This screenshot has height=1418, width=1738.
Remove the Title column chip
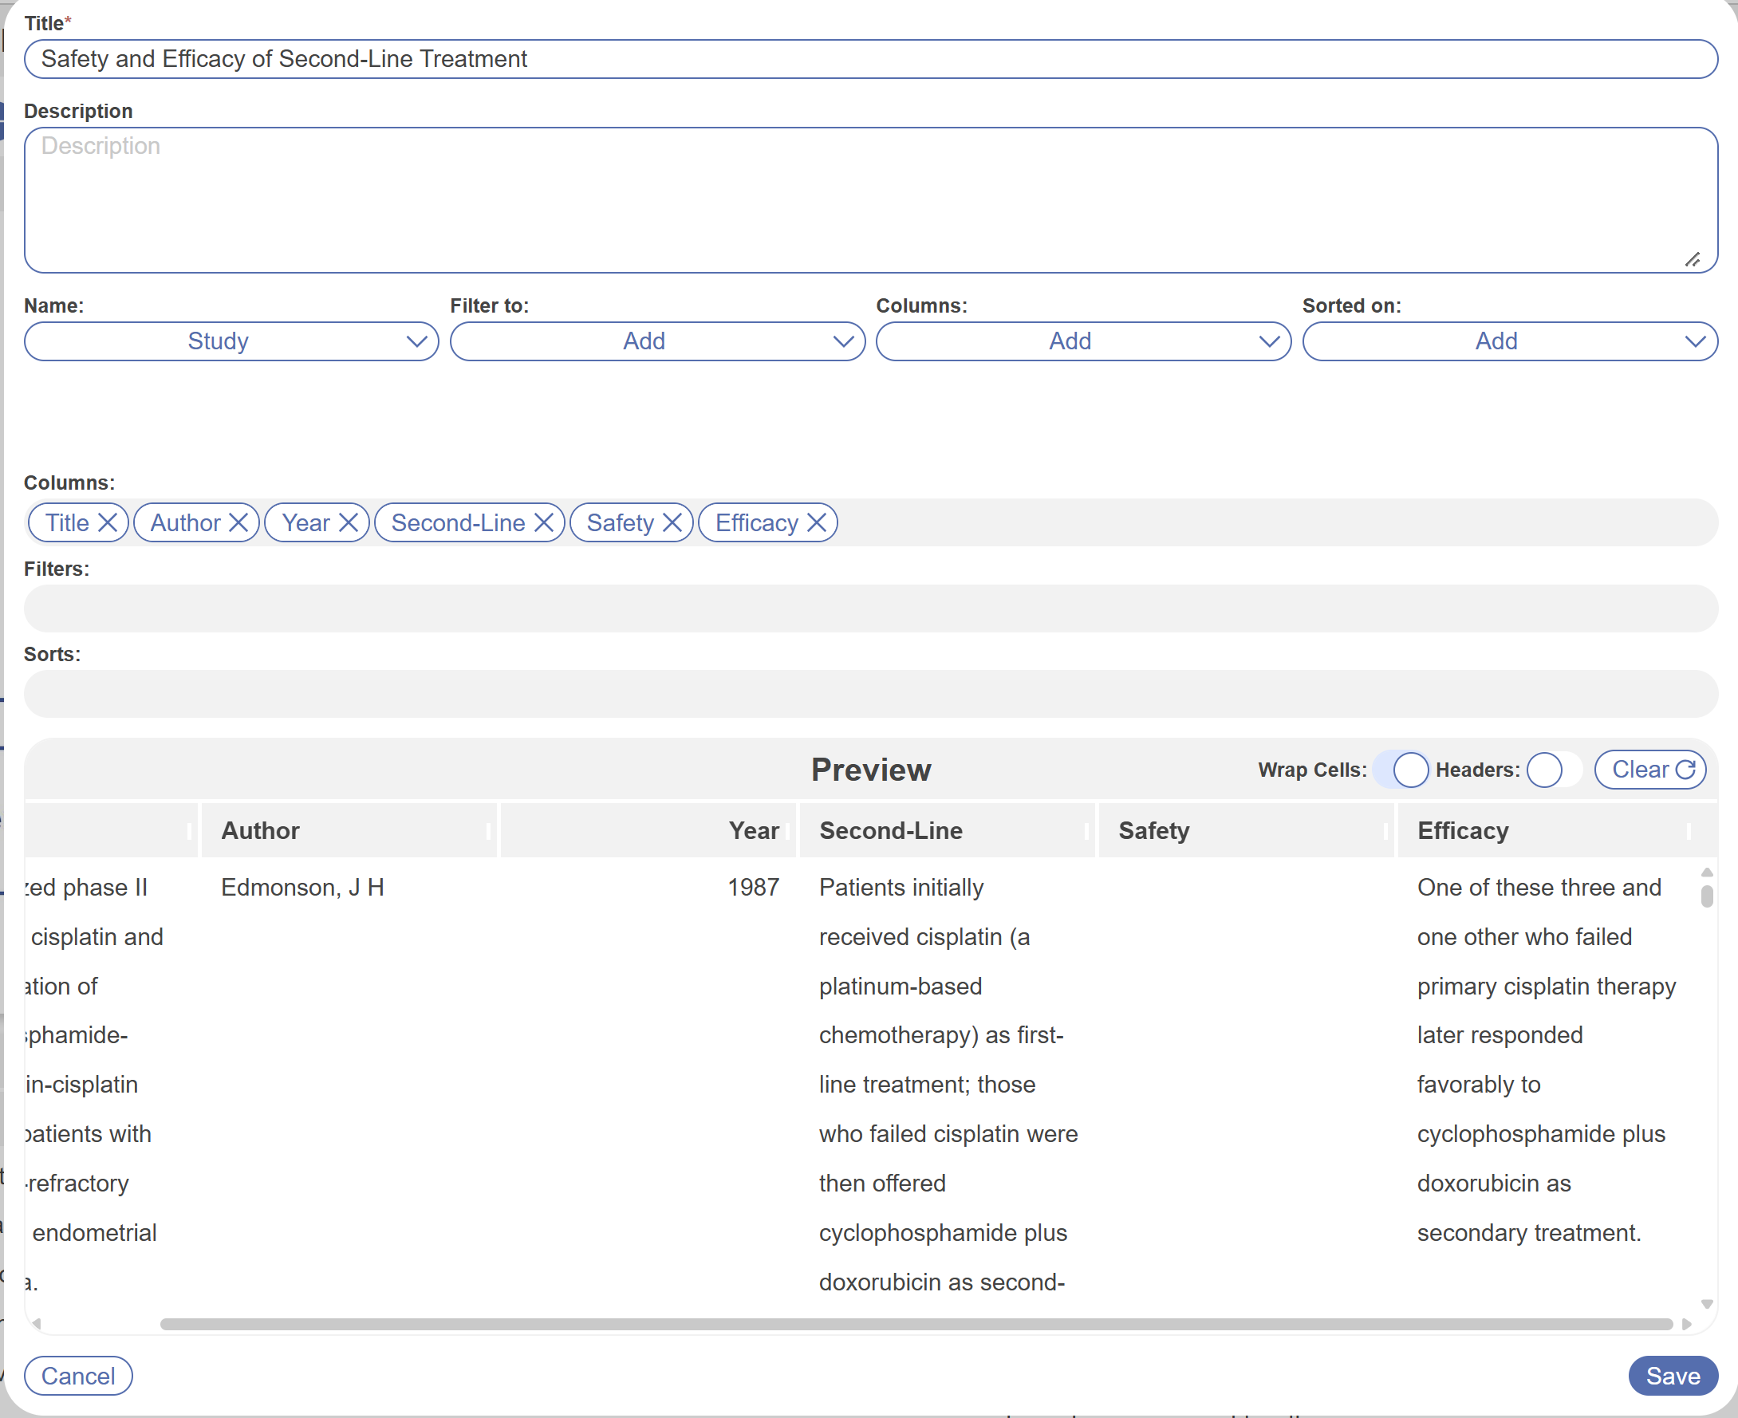click(x=107, y=522)
